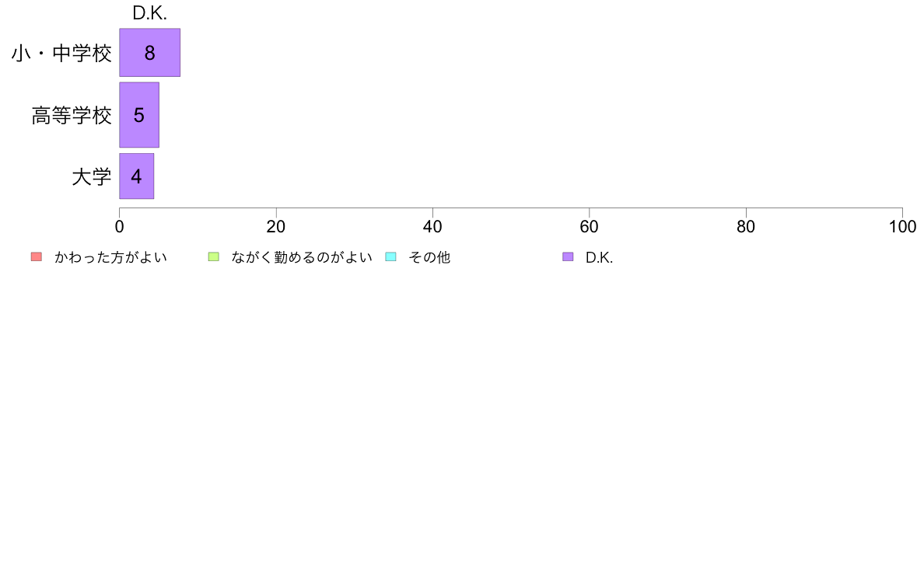This screenshot has height=572, width=924.
Task: Select the 高等学校 bar with value 5
Action: tap(139, 115)
